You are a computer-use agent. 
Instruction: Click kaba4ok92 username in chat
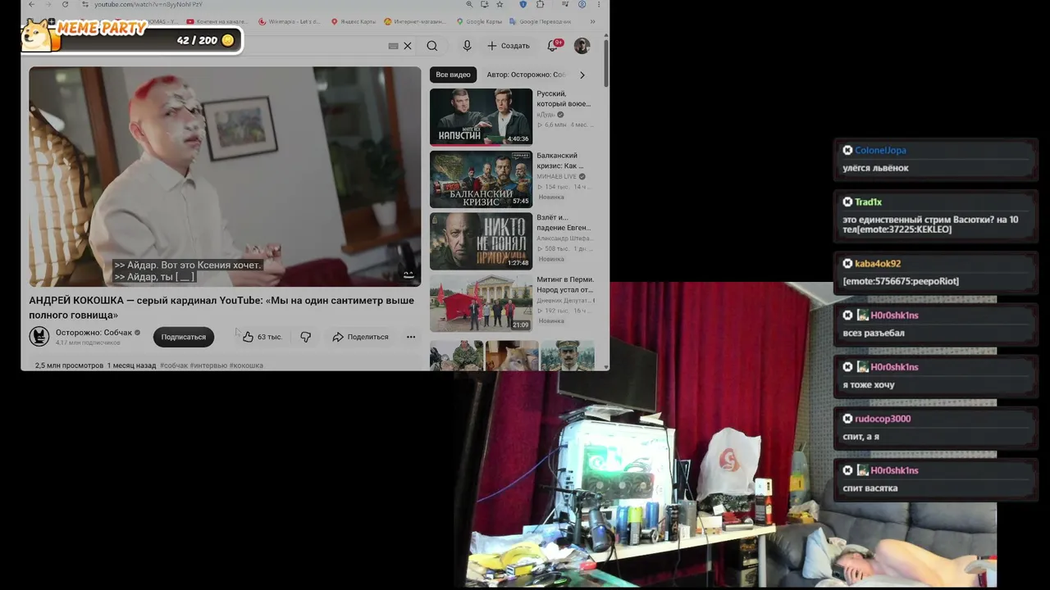point(878,264)
